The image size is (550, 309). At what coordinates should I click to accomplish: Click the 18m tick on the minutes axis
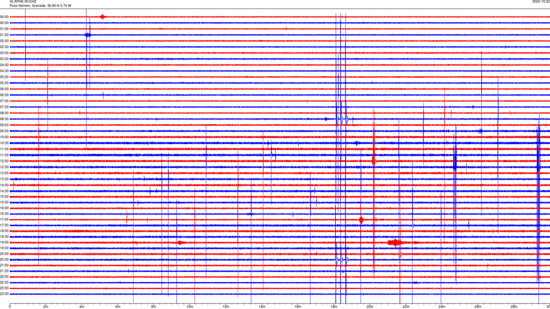tap(333, 307)
